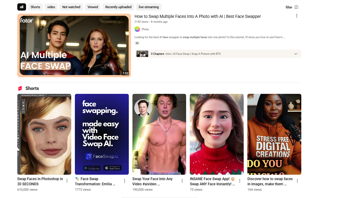The height and width of the screenshot is (198, 351).
Task: Click the Fotor channel avatar icon
Action: (137, 29)
